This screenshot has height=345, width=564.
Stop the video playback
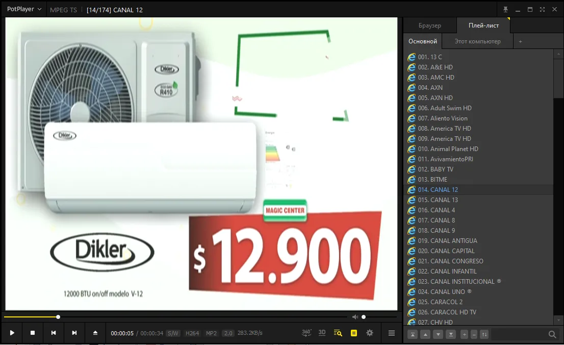(x=32, y=333)
